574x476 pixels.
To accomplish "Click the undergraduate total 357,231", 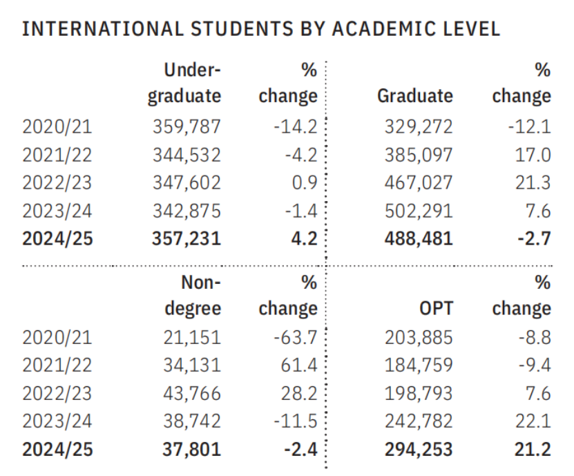I will pos(186,238).
